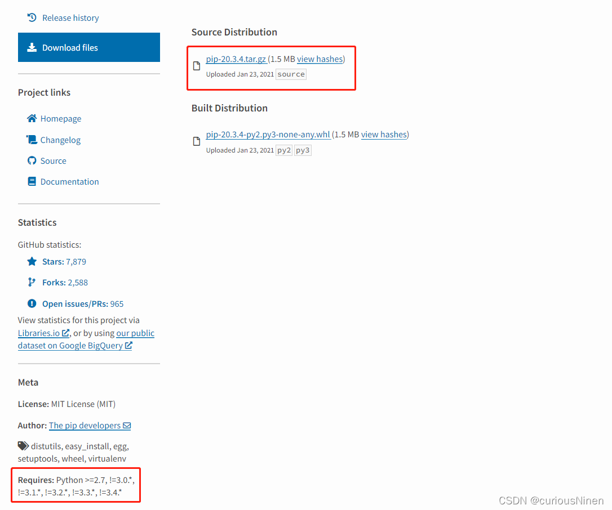
Task: Select the Download files tab
Action: tap(89, 48)
